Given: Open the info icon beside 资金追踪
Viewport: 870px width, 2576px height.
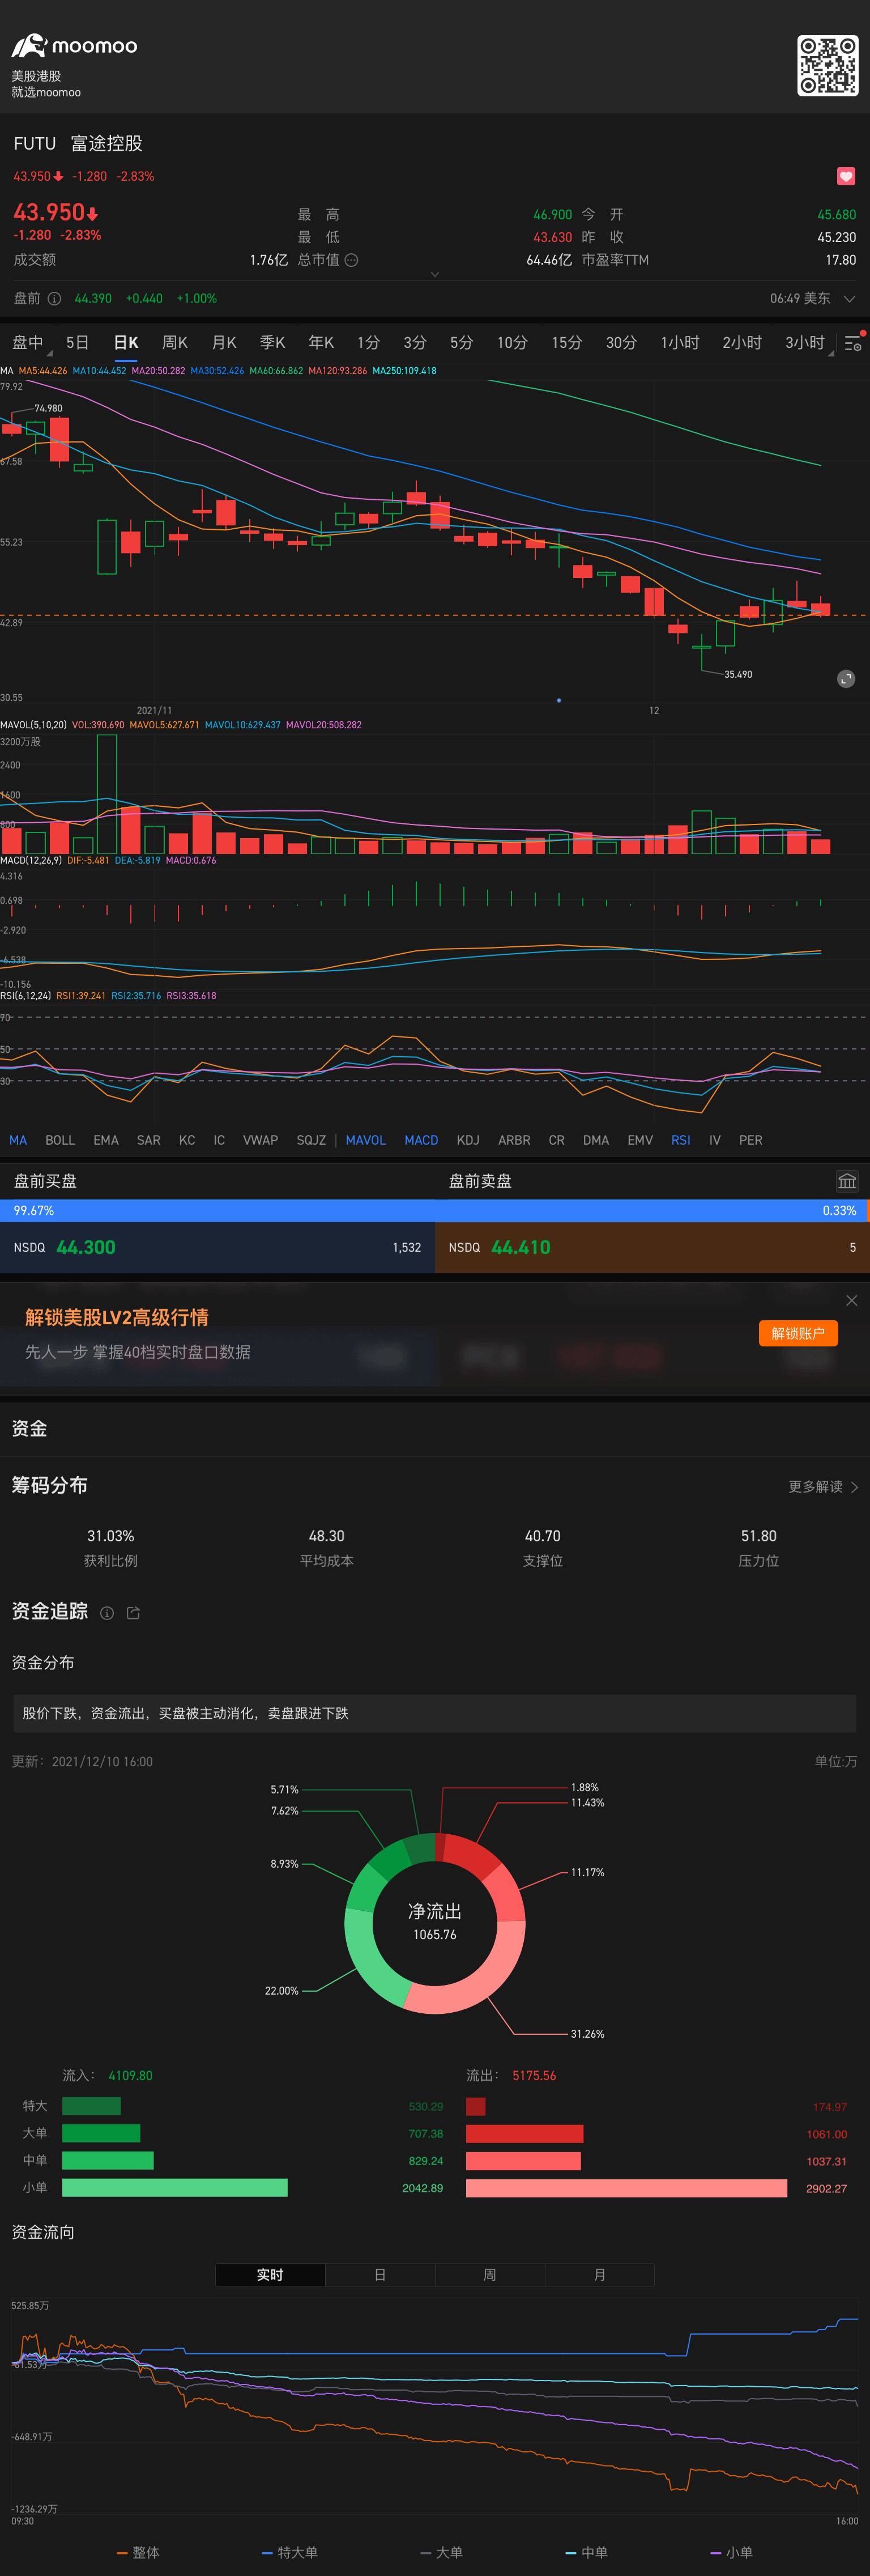Looking at the screenshot, I should 107,1613.
